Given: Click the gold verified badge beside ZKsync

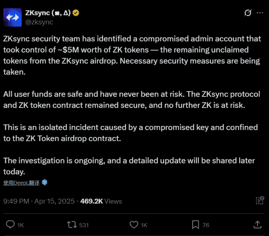Looking at the screenshot, I should click(x=76, y=13).
